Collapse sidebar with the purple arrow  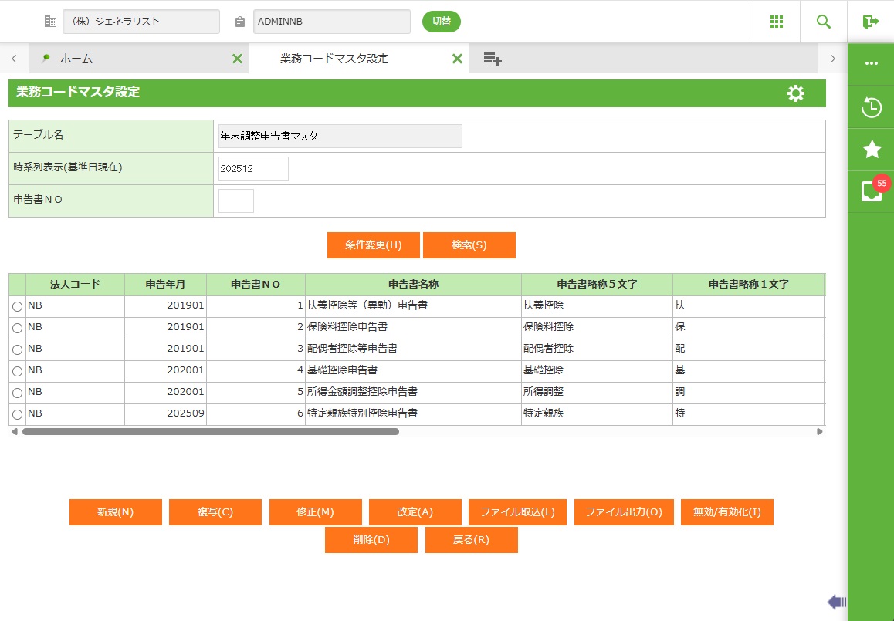tap(836, 602)
